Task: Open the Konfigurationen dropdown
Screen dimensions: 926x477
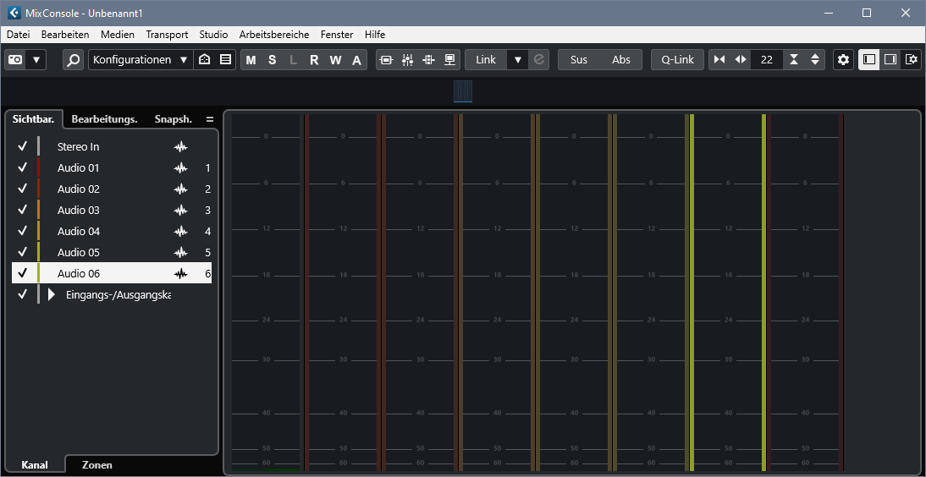Action: click(141, 60)
